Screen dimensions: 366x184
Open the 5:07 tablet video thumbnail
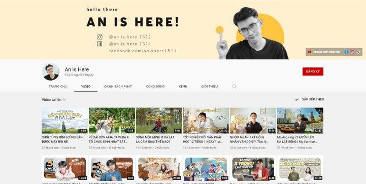[112, 168]
